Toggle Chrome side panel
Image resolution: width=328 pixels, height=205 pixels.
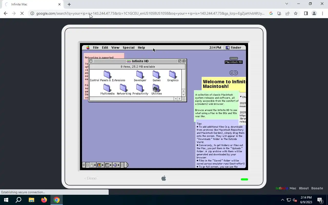306,13
